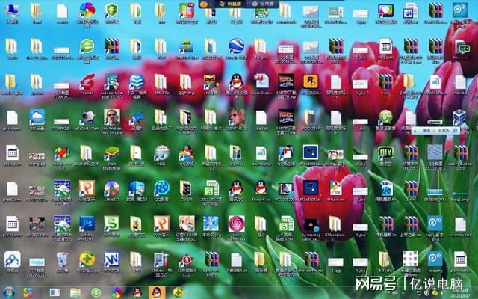The height and width of the screenshot is (299, 478).
Task: Launch the colorful pinwheel browser desktop shortcut
Action: (87, 10)
